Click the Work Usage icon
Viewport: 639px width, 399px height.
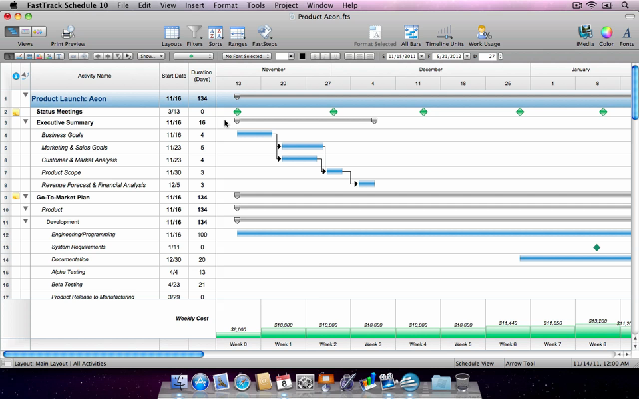tap(484, 33)
